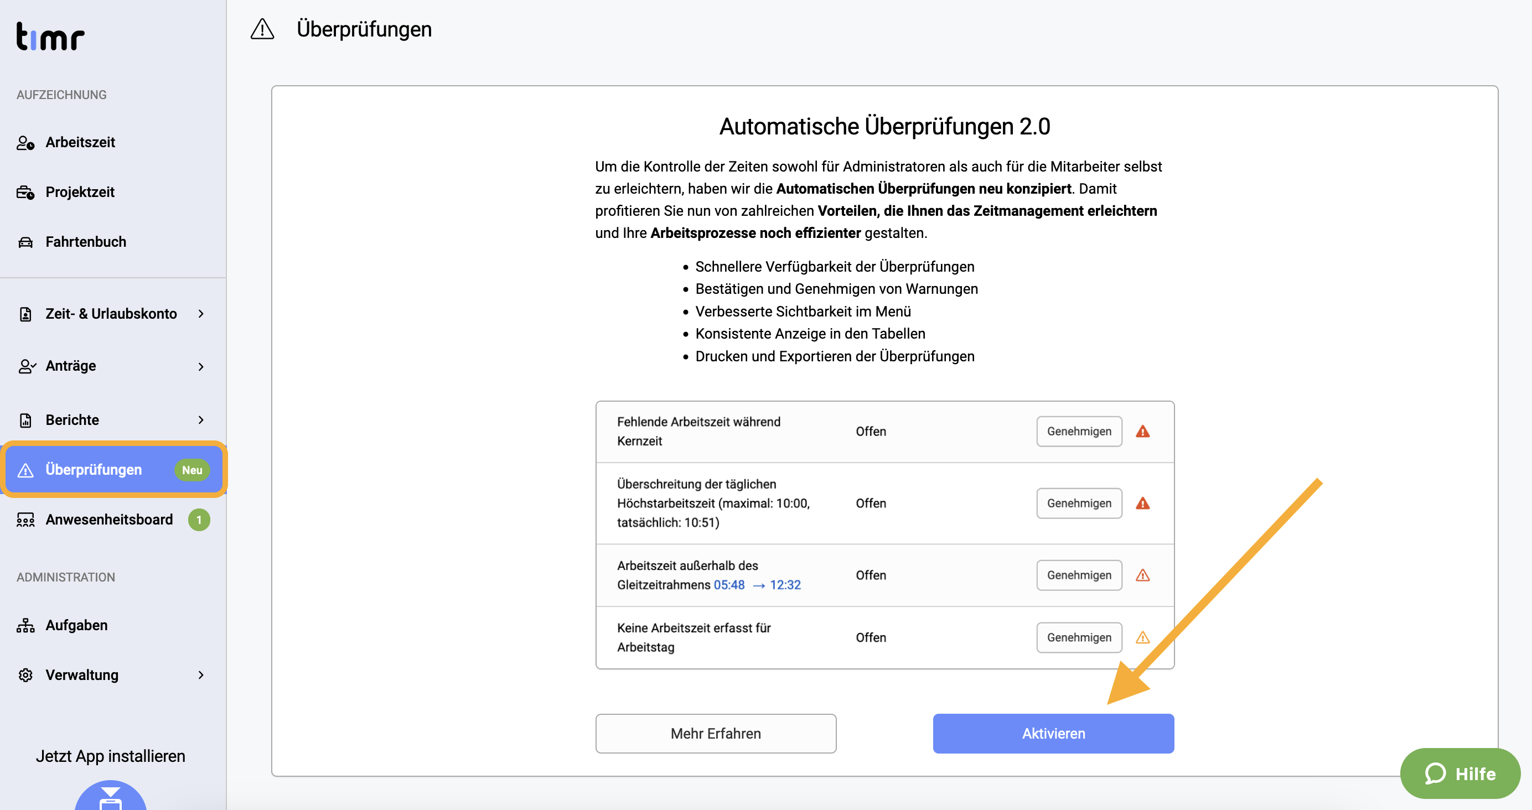Click outlined warning icon for Gleitzeitrahmens row
Screen dimensions: 1532x810
click(1142, 575)
